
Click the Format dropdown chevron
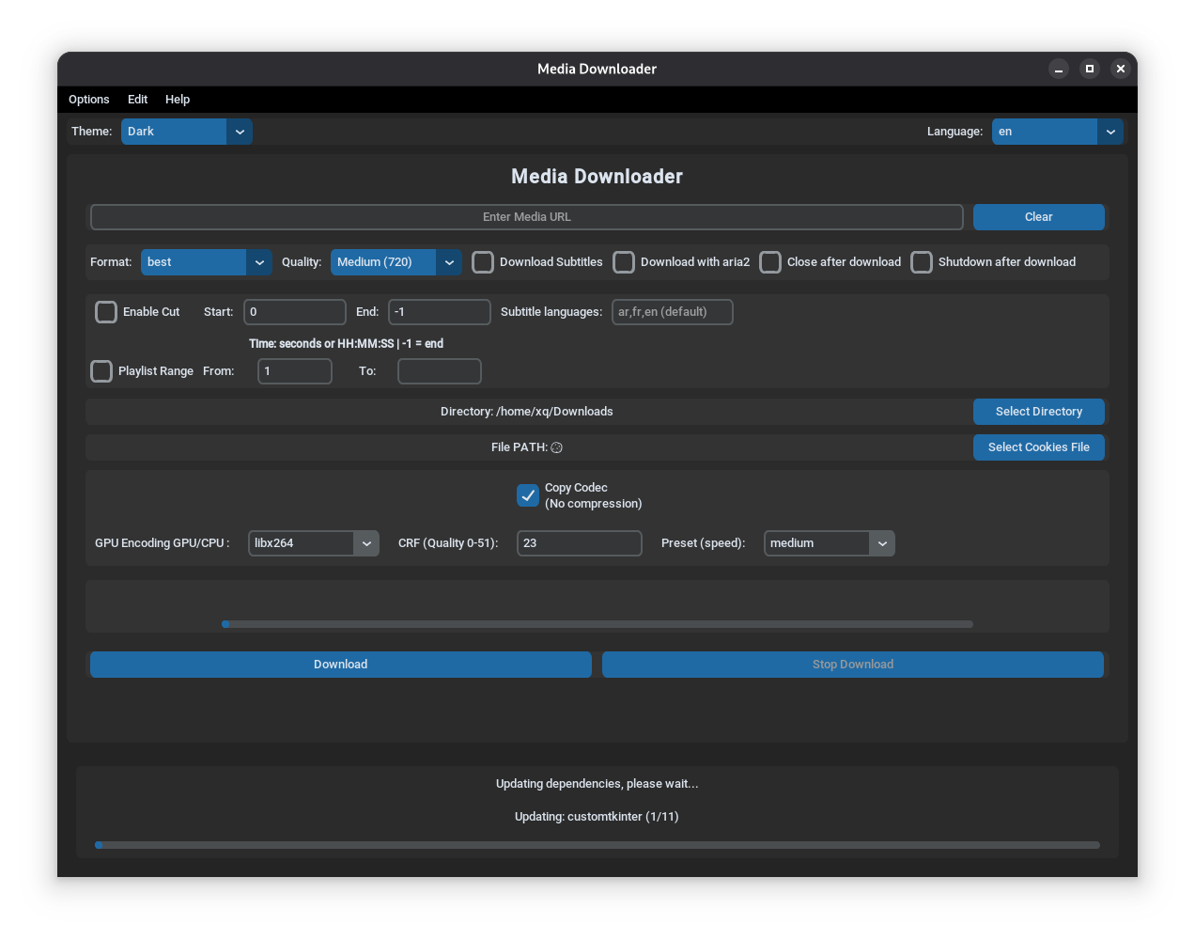(259, 262)
